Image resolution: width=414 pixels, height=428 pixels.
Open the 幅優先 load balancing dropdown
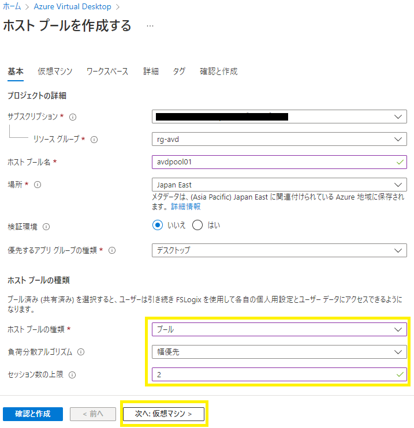279,352
